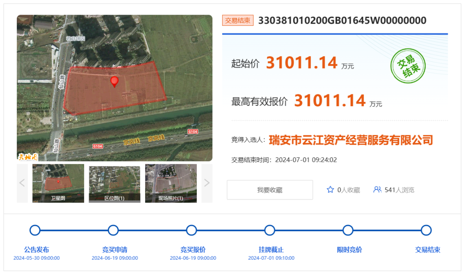Click the 竞买申请 timeline node
464x273 pixels.
pos(113,230)
